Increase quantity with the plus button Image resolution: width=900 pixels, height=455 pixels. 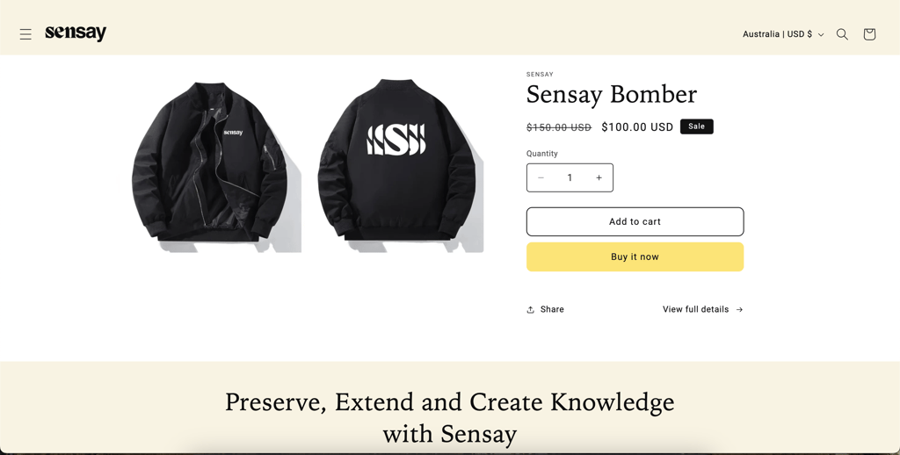[599, 177]
